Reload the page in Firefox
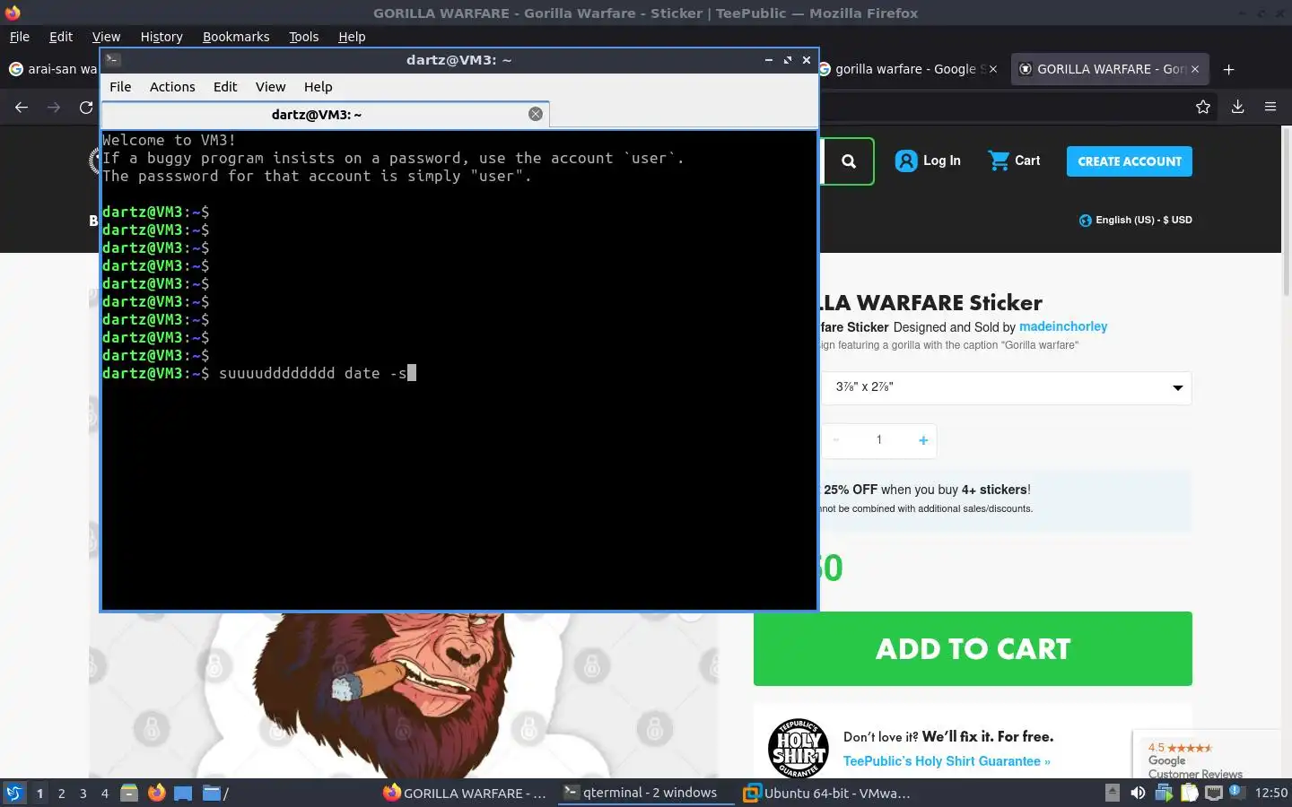 click(86, 108)
